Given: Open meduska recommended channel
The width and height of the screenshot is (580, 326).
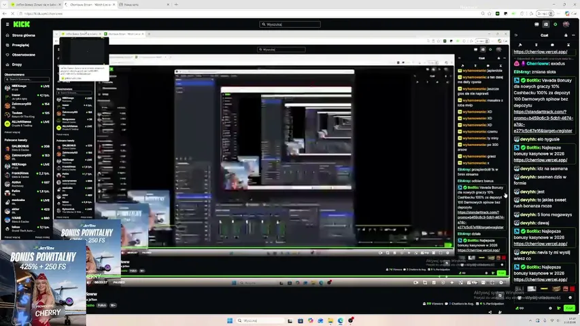Looking at the screenshot, I should tap(27, 202).
